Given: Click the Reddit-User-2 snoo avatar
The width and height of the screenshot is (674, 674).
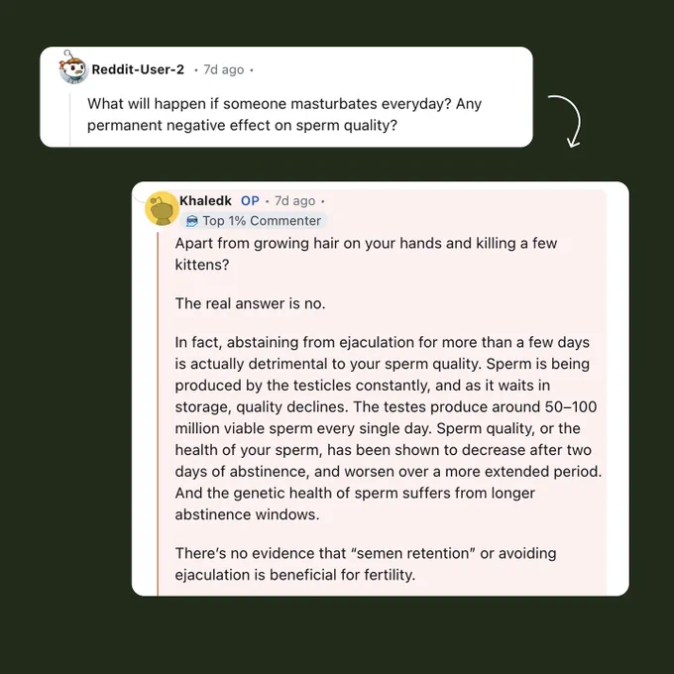Looking at the screenshot, I should click(x=73, y=67).
